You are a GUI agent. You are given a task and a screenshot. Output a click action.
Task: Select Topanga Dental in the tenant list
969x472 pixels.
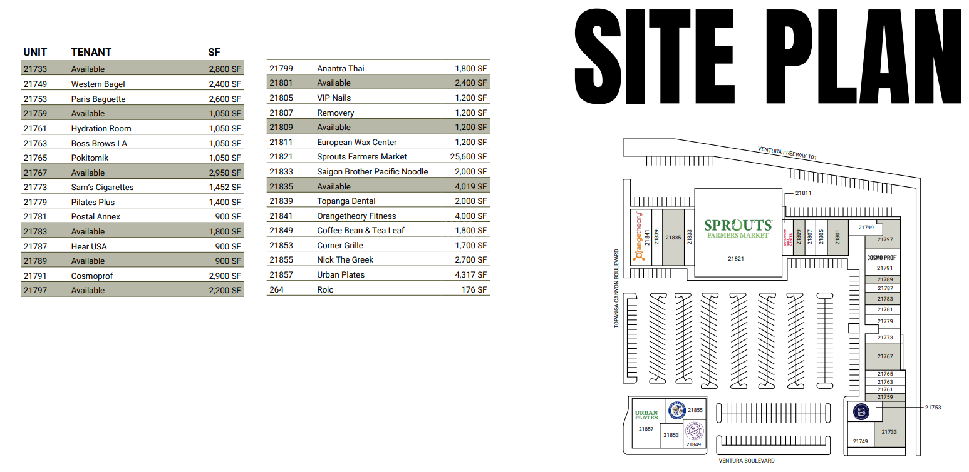[x=346, y=201]
